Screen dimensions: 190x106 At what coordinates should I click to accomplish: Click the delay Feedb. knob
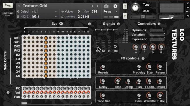[x=149, y=81]
